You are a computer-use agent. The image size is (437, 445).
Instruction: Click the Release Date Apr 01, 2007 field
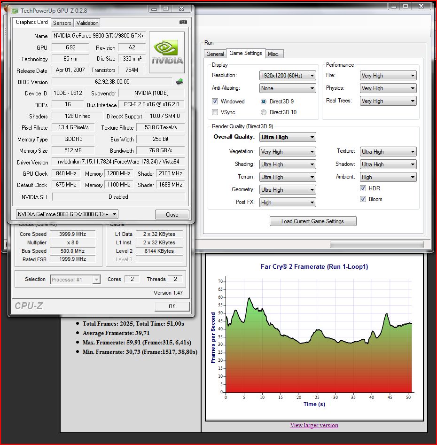tap(70, 70)
